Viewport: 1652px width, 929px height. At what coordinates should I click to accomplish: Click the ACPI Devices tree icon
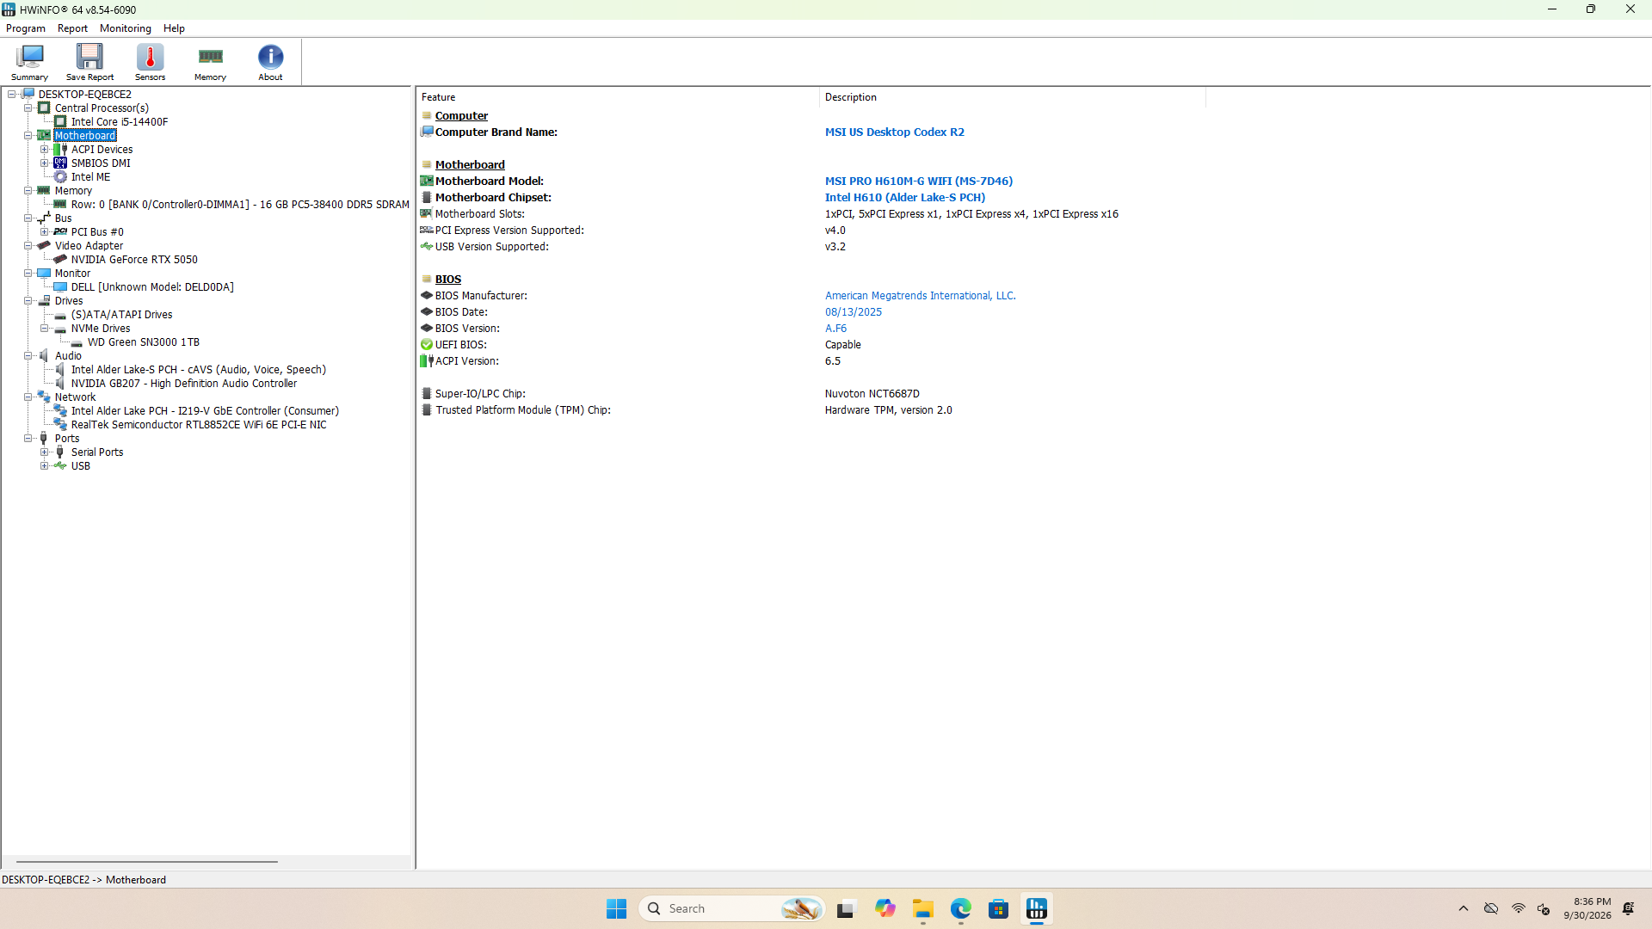(60, 150)
